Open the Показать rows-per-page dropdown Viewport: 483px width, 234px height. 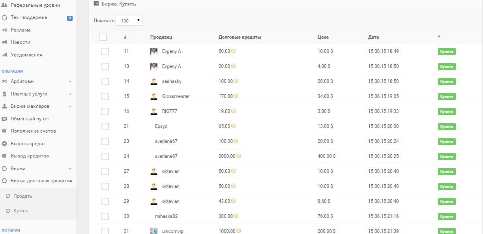pyautogui.click(x=129, y=21)
